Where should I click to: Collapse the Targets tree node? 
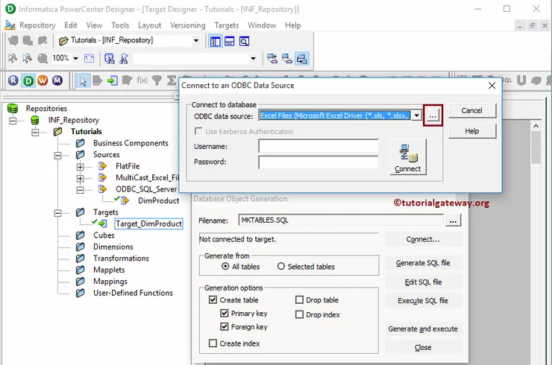[x=57, y=213]
